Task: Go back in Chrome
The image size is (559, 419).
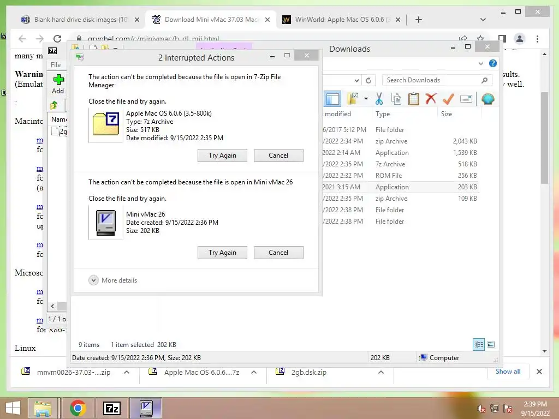Action: [22, 39]
